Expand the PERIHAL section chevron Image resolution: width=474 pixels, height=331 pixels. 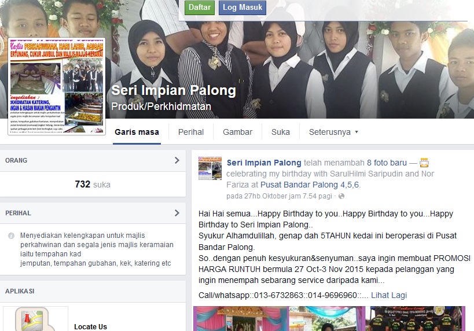(x=177, y=213)
